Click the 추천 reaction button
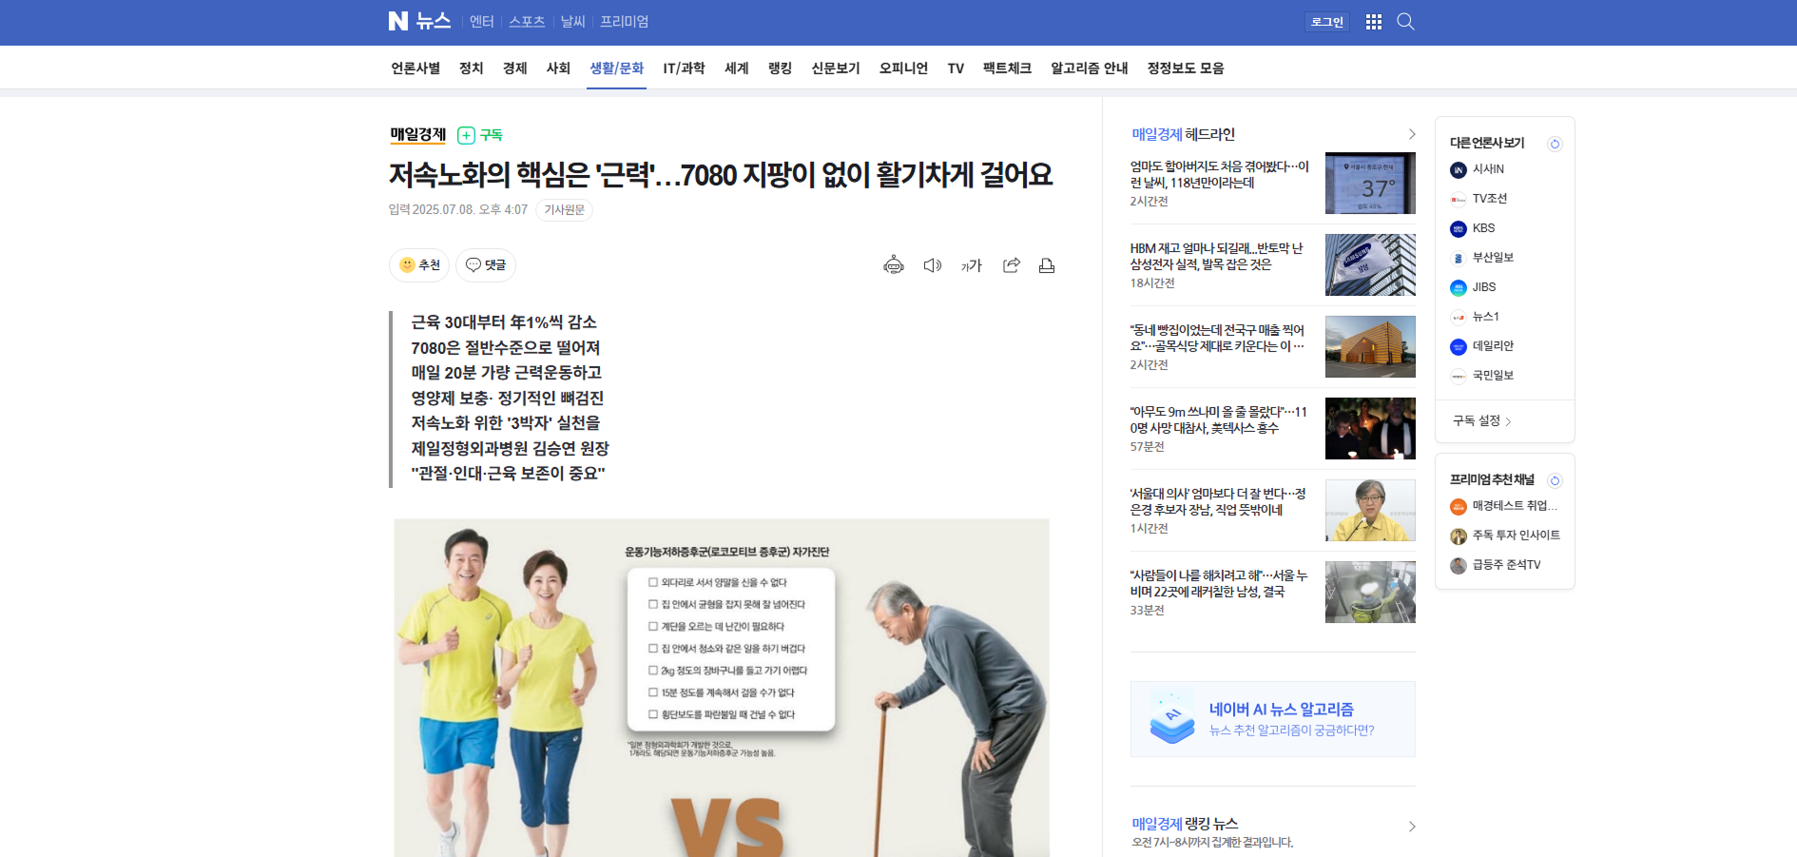Screen dimensions: 1797x857 pyautogui.click(x=419, y=265)
